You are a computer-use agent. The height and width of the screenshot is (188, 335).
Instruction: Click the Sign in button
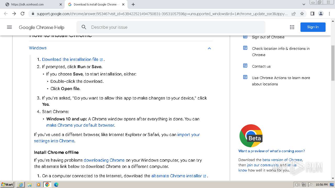313,27
